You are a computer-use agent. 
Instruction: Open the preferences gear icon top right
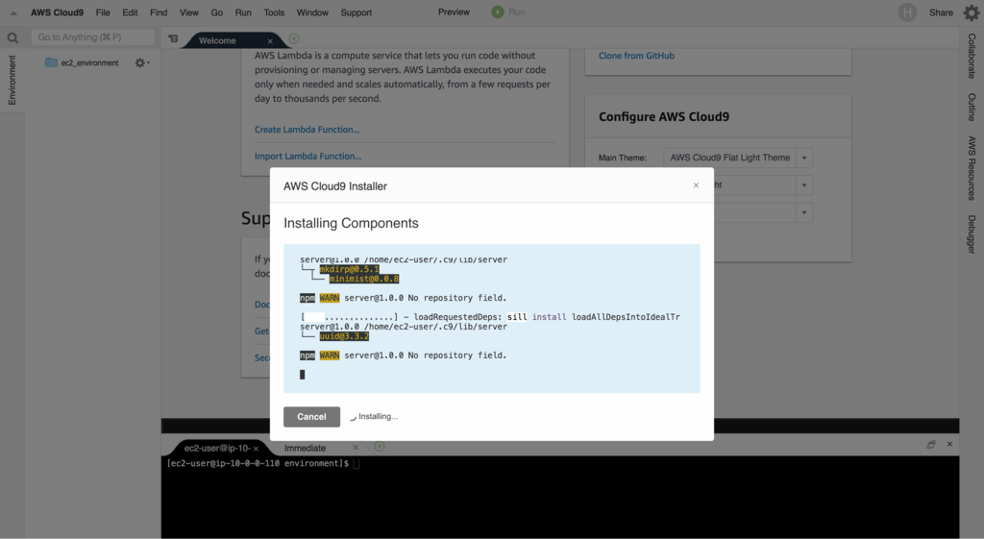[x=971, y=12]
